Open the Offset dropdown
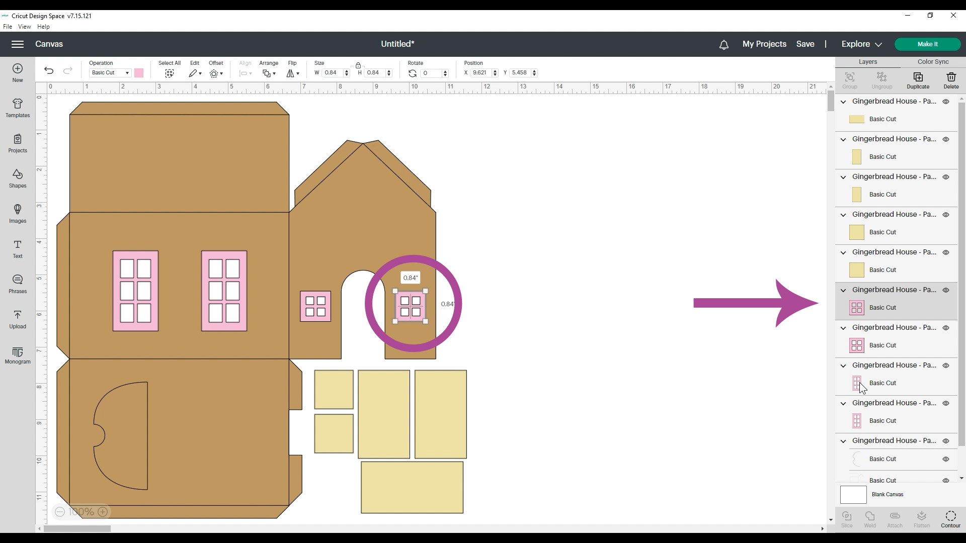Viewport: 966px width, 543px height. click(x=216, y=73)
